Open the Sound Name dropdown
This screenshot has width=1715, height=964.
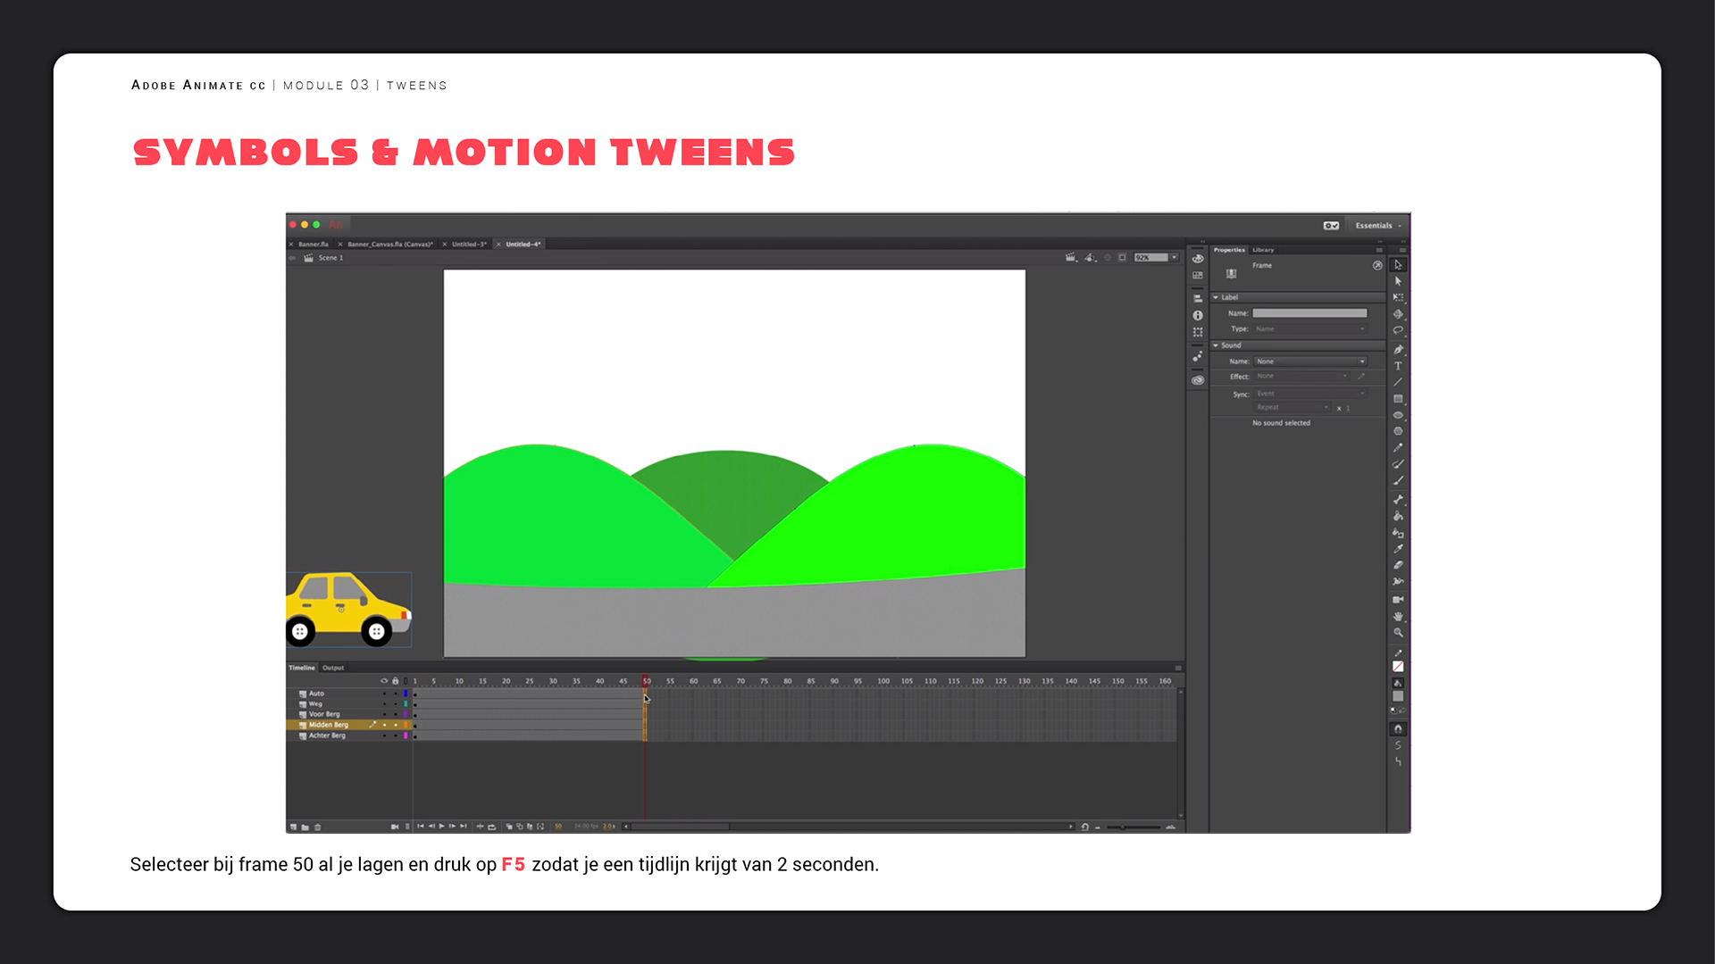(1310, 361)
